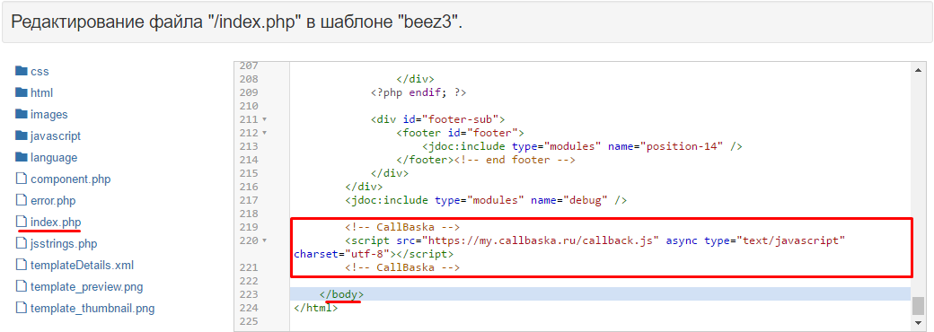This screenshot has width=934, height=332.
Task: Click the code editor scrollbar thumb
Action: click(919, 307)
